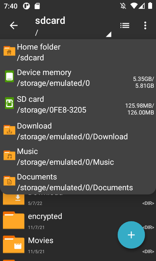Choose SD card /storage/0FE8-3205 entry

coord(78,104)
